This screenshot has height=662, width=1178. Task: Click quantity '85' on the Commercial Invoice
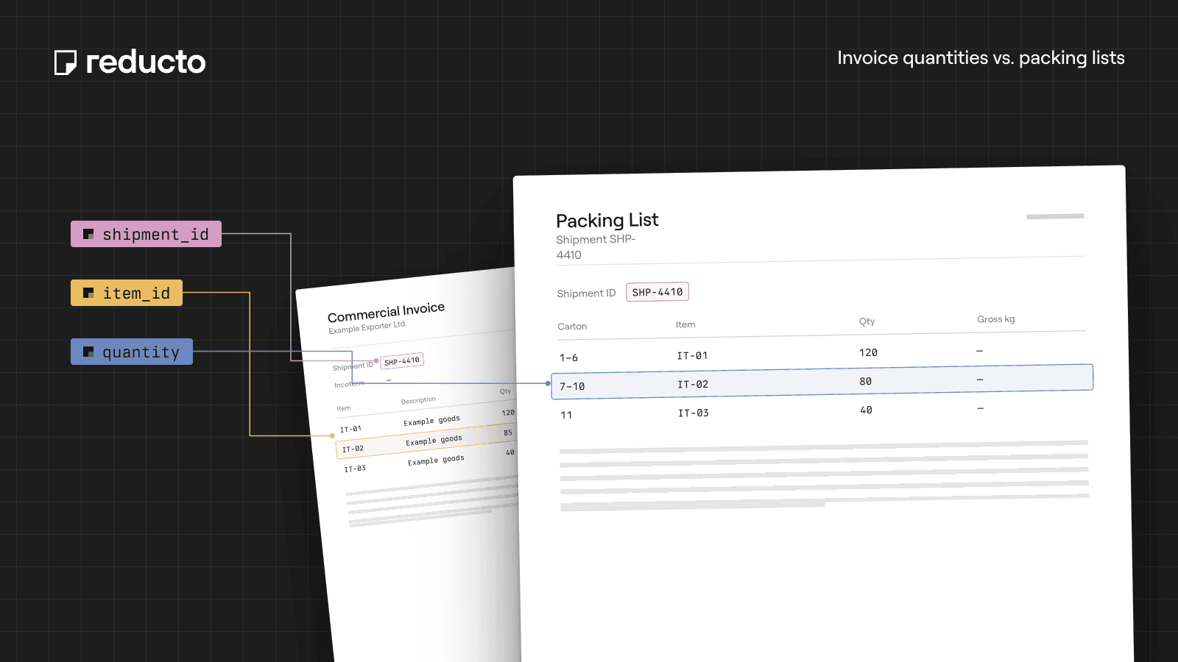coord(508,433)
